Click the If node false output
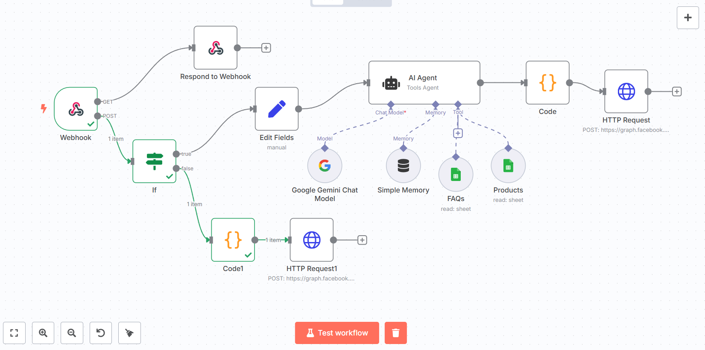 (176, 169)
